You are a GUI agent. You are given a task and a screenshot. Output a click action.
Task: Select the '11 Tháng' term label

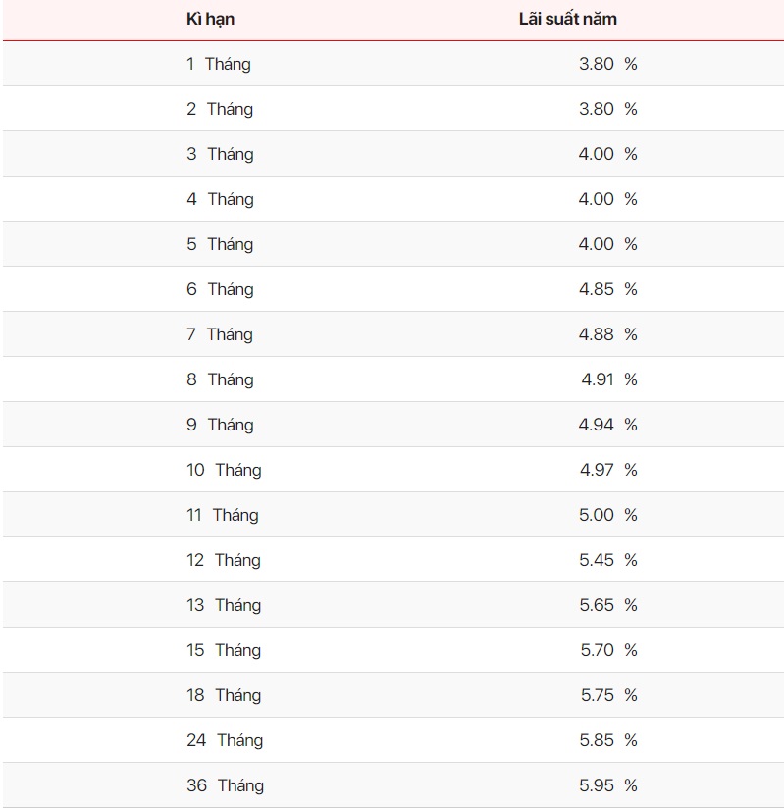tap(222, 515)
